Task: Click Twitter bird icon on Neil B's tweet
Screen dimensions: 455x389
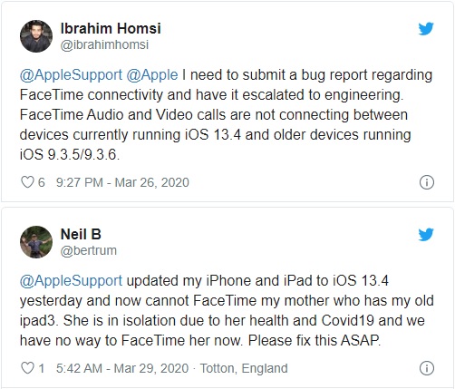Action: tap(426, 235)
